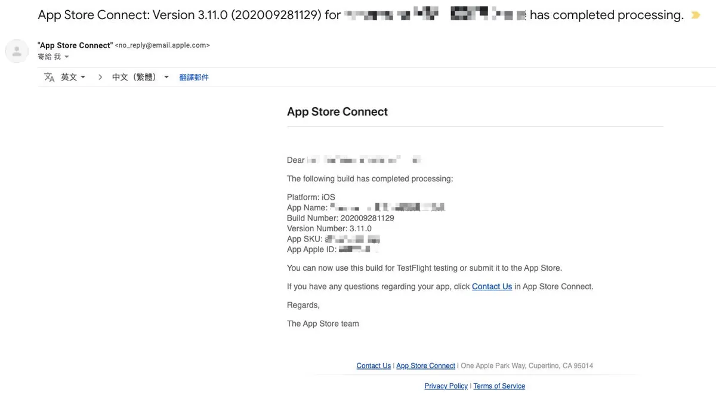Click the arrow between the two languages
716x400 pixels.
click(x=100, y=77)
